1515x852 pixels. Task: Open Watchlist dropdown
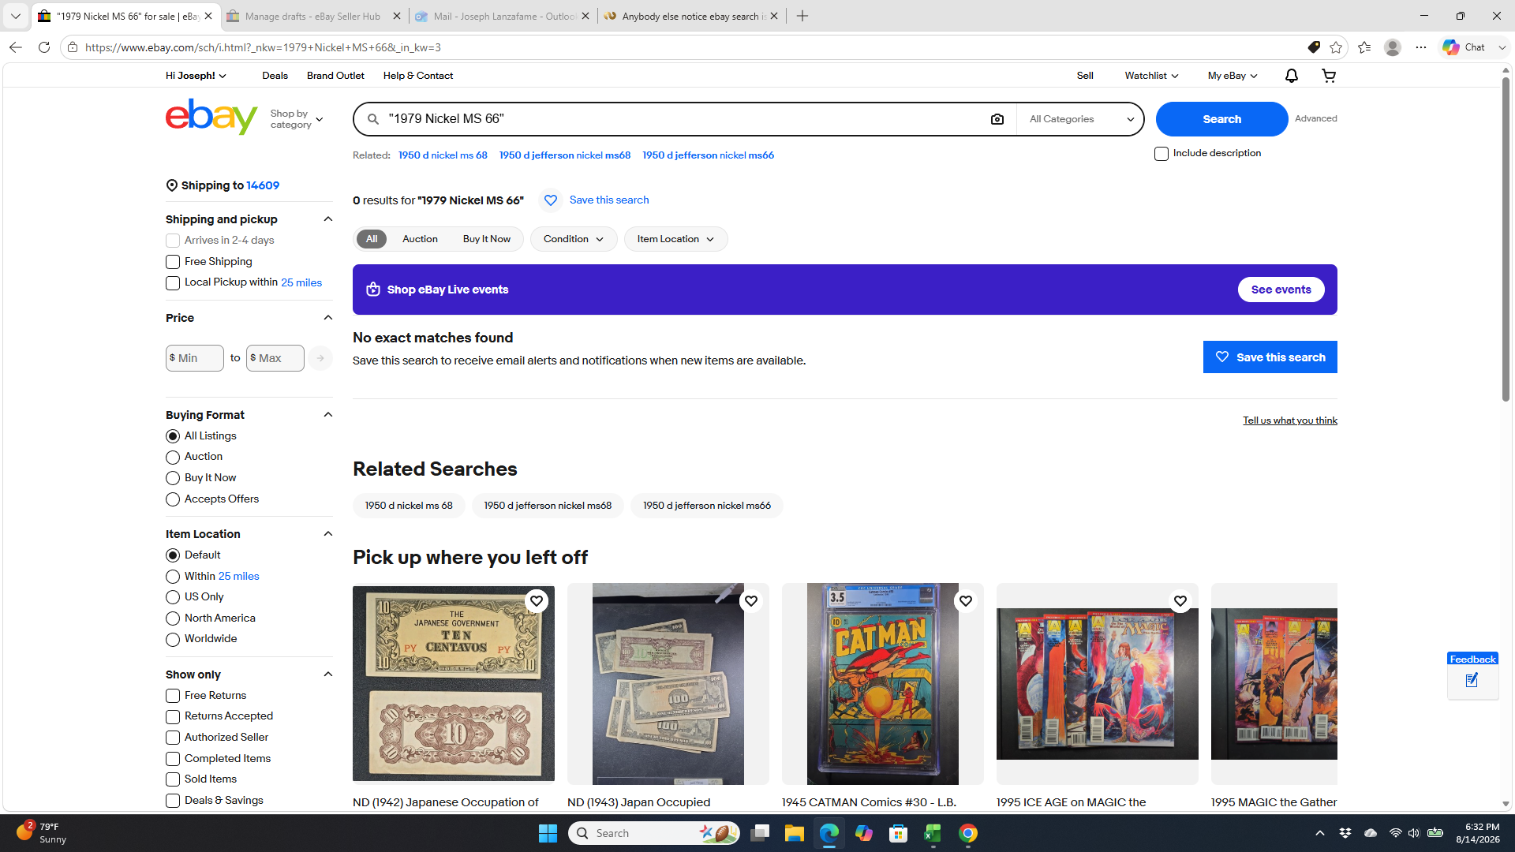1151,76
